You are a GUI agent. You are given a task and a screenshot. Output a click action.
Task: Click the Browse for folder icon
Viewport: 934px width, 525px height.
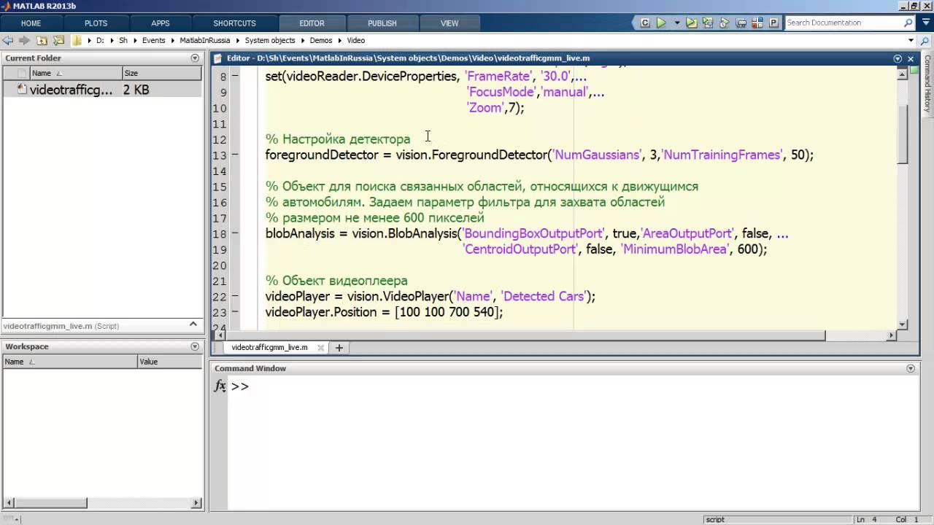pyautogui.click(x=59, y=40)
